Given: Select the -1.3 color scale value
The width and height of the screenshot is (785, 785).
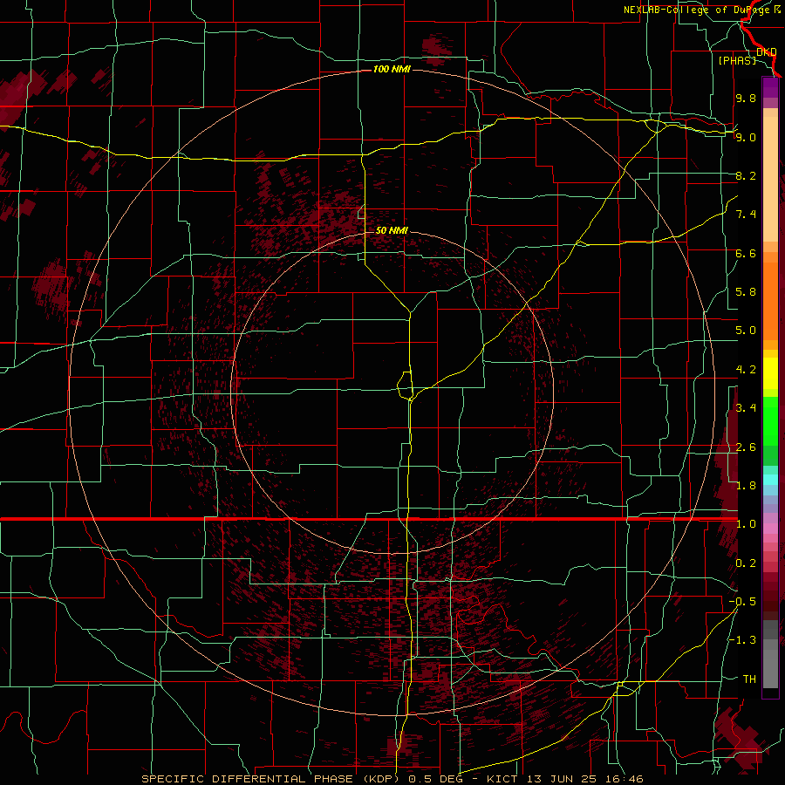Looking at the screenshot, I should pos(742,640).
